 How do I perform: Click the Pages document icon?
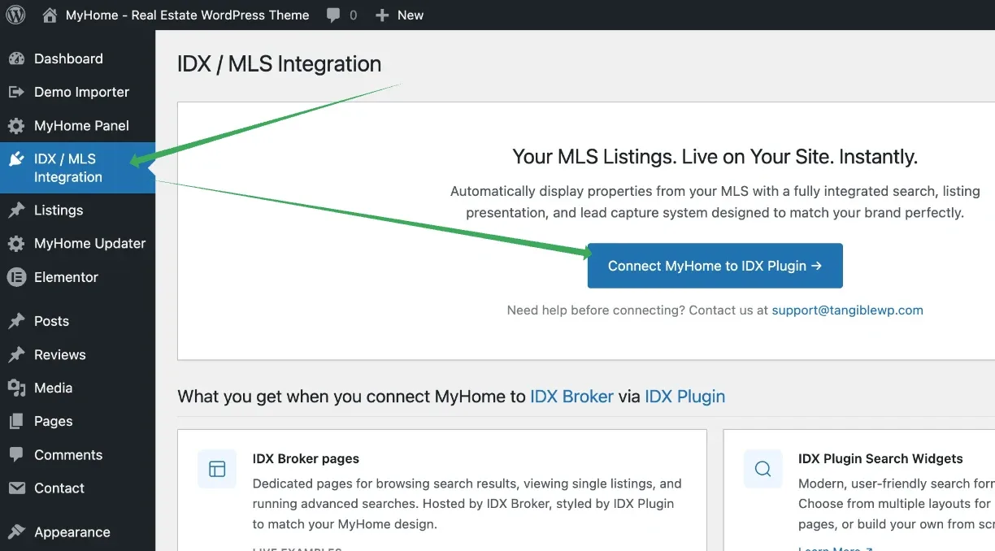16,422
